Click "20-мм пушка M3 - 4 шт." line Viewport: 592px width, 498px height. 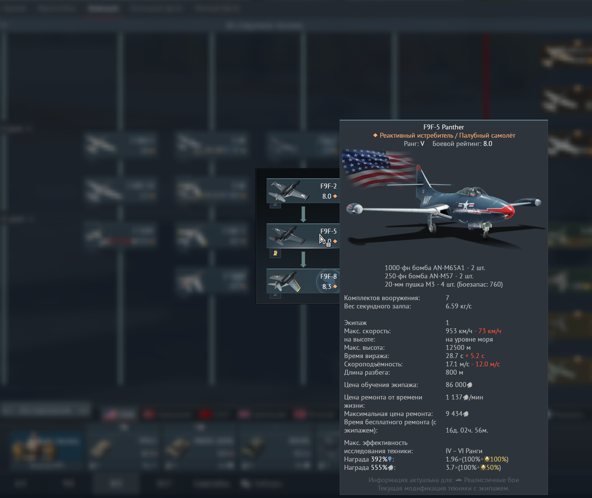click(x=420, y=284)
